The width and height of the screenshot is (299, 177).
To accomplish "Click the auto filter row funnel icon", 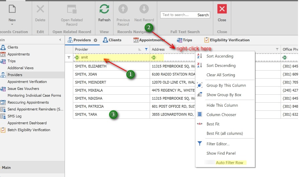I will click(x=69, y=58).
